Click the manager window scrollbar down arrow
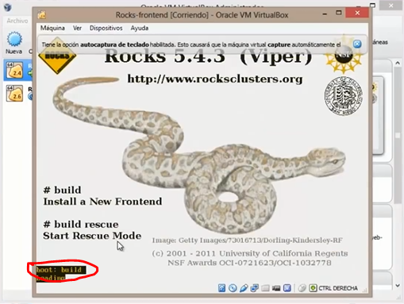 (x=398, y=285)
